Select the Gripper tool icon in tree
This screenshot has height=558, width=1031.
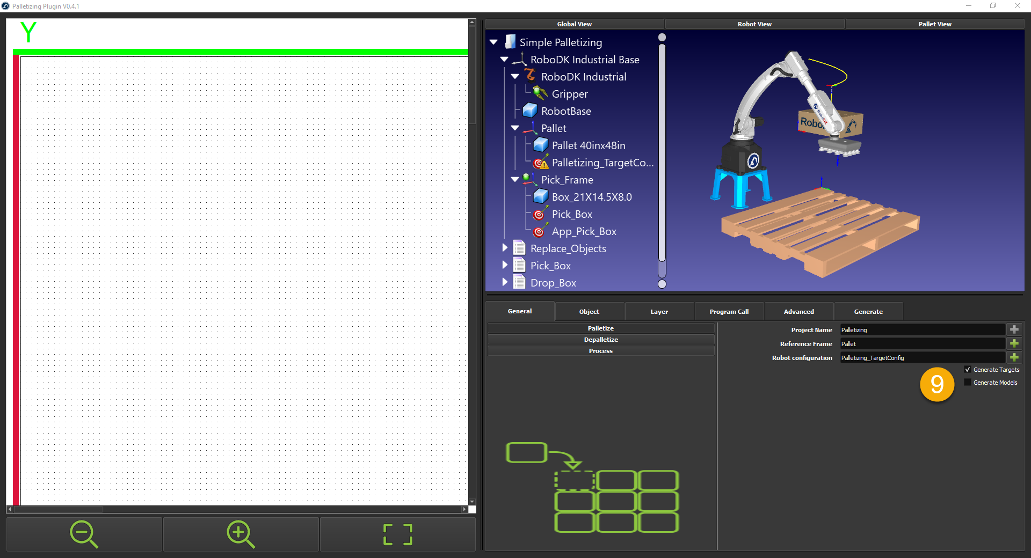point(540,94)
